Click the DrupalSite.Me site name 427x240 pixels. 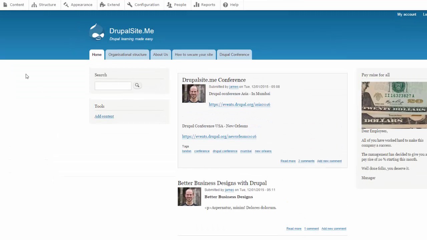[x=131, y=31]
